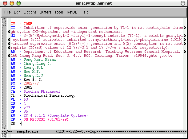Open the Options menu

tap(30, 12)
